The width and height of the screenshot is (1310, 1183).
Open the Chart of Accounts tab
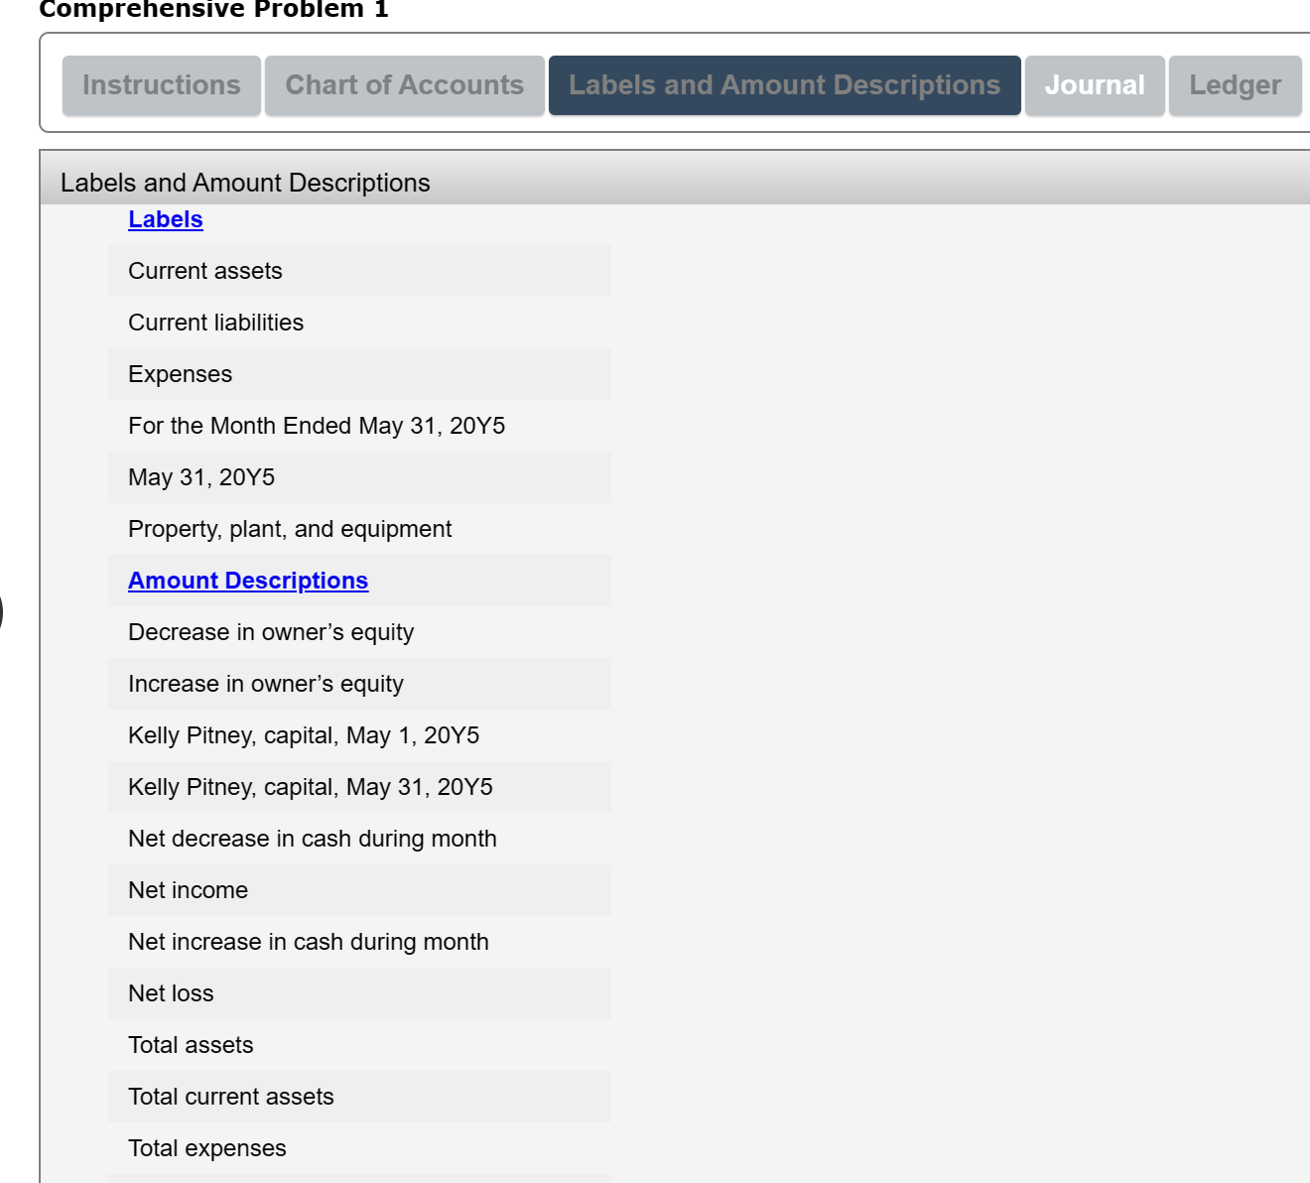404,85
